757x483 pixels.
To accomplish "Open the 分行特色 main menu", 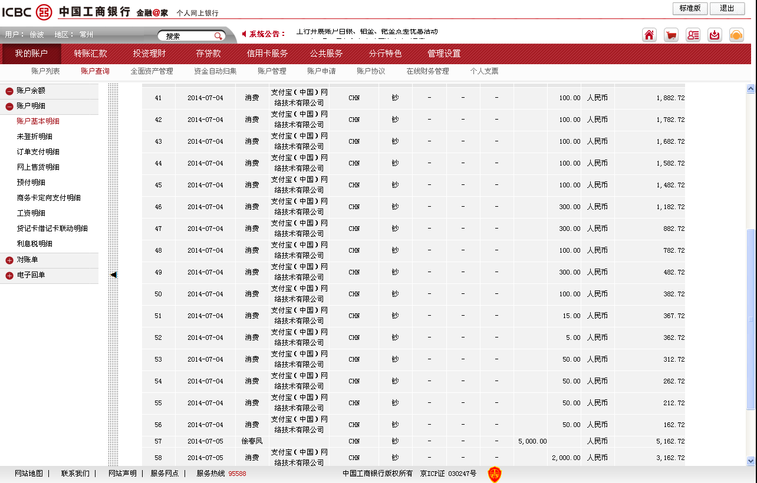I will [385, 54].
